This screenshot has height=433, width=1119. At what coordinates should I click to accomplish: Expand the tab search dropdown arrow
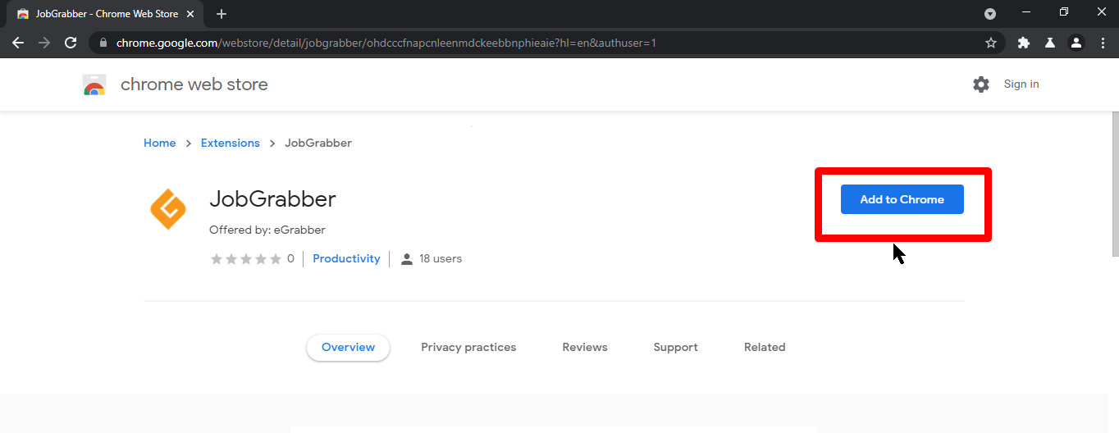[x=990, y=14]
